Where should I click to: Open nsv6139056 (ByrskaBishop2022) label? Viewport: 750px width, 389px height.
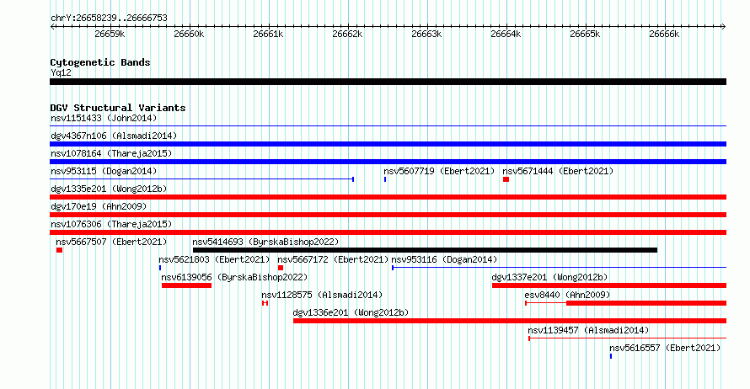click(x=234, y=277)
